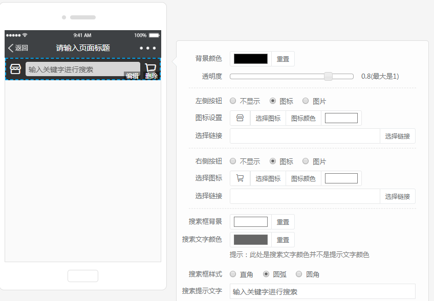The image size is (434, 301).
Task: Click the 编辑 tag on search component
Action: coord(132,76)
